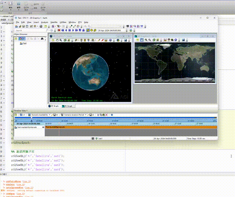Open 3D Graphics window properties icon
The height and width of the screenshot is (197, 235).
tap(53, 40)
